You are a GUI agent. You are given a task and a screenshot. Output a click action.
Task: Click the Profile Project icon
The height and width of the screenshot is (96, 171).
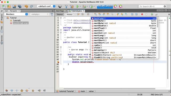click(91, 6)
